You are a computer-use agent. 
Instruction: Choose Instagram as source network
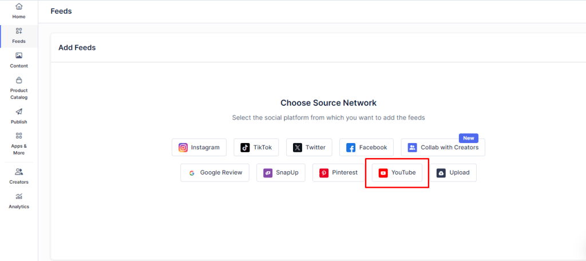[x=199, y=147]
